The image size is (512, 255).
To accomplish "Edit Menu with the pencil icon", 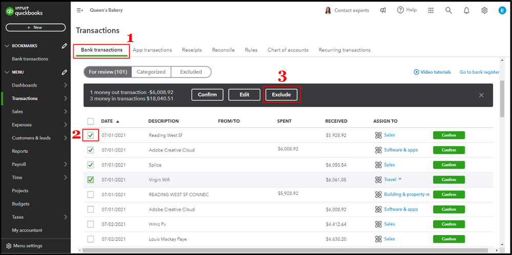I will tap(65, 72).
